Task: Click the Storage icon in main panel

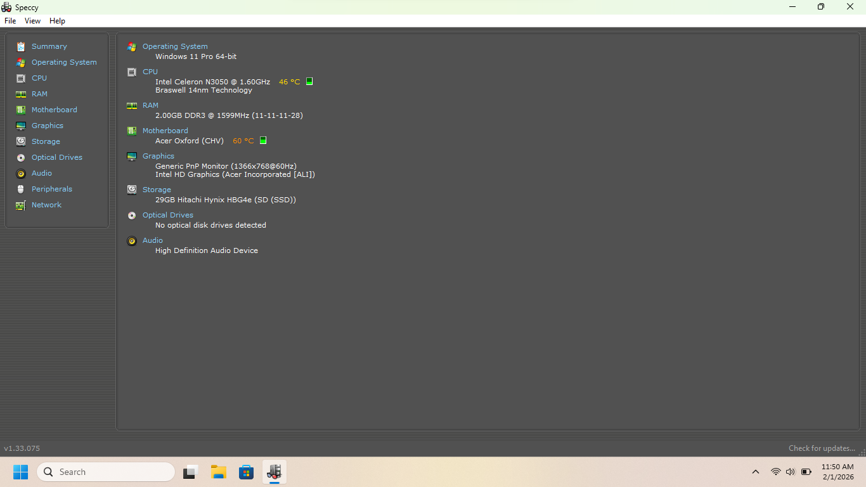Action: coord(132,190)
